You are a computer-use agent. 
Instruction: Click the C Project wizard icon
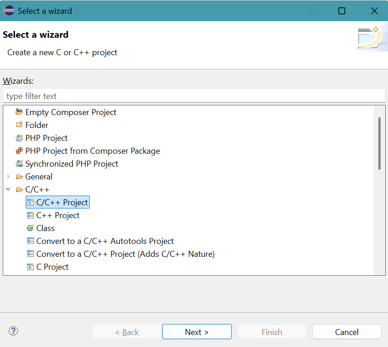coord(30,267)
